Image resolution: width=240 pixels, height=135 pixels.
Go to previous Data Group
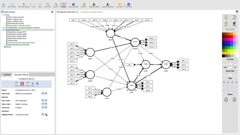point(43,93)
